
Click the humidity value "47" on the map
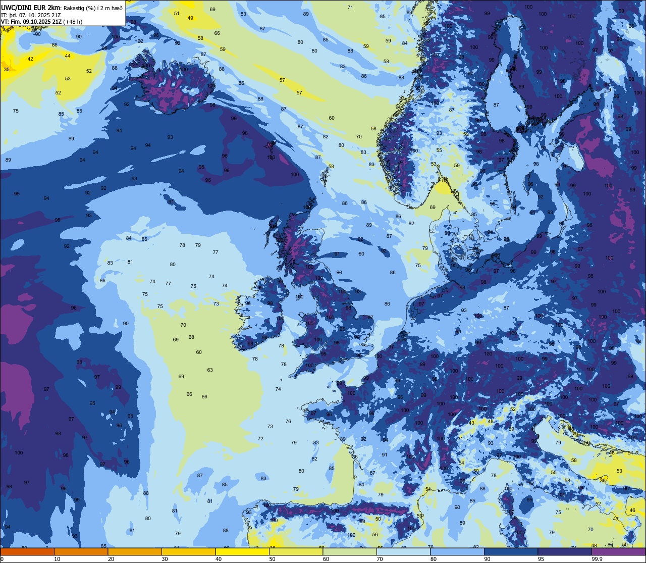(x=616, y=519)
